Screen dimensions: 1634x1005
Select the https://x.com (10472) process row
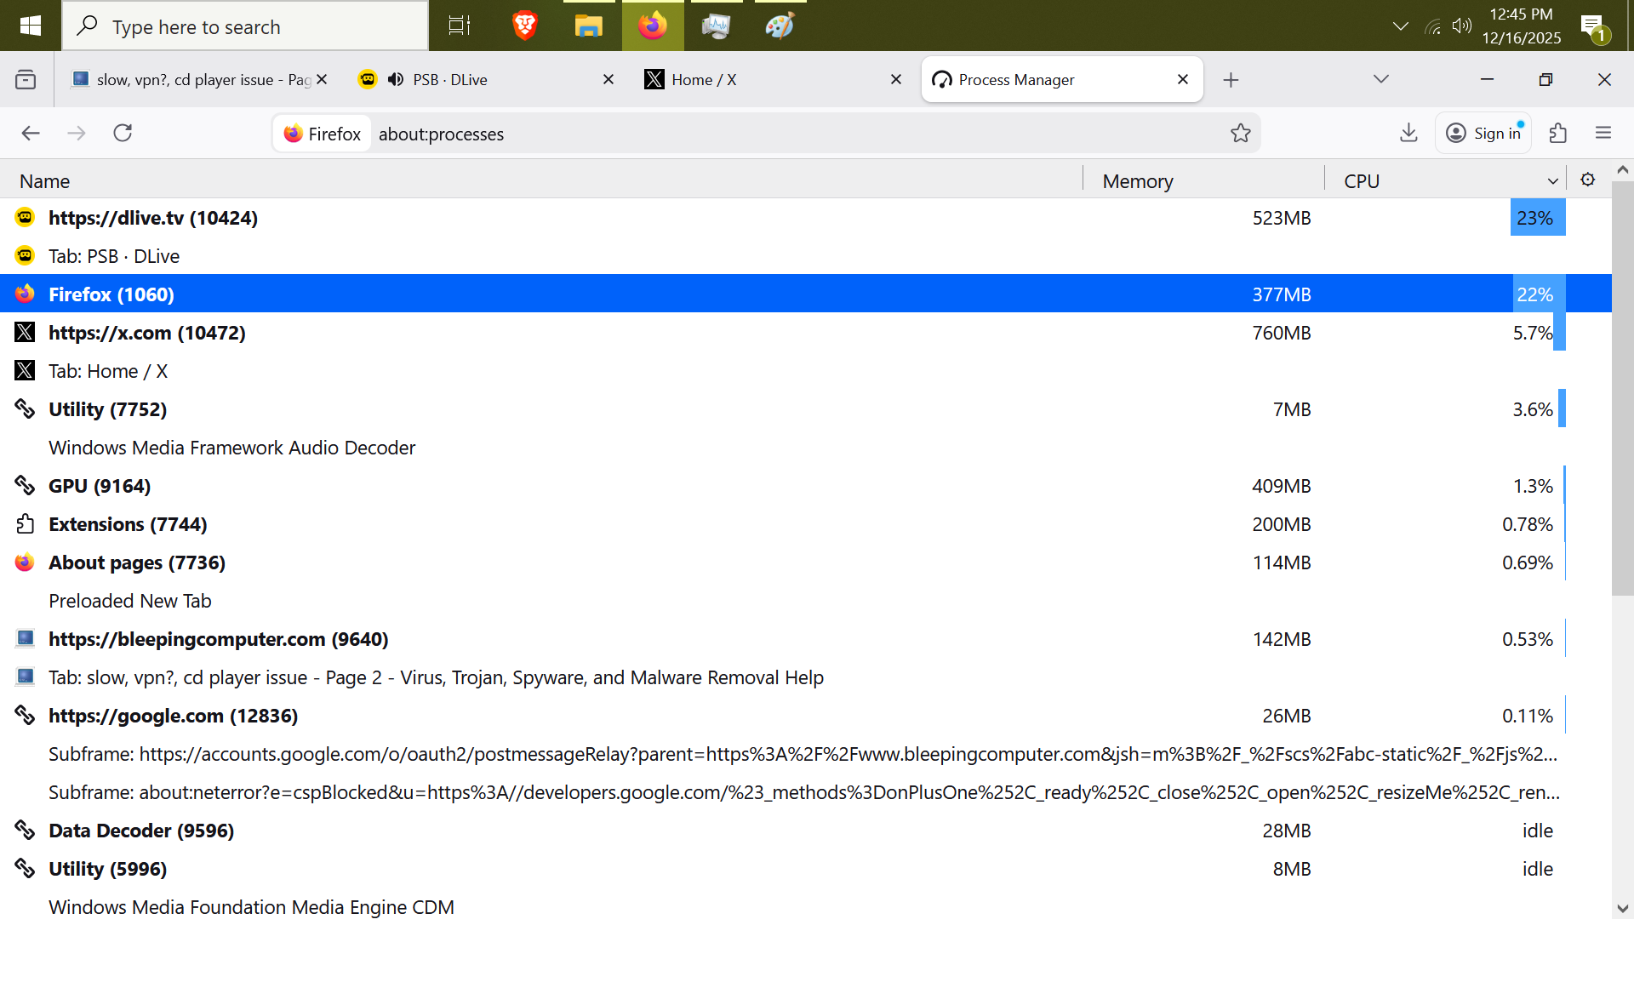[x=806, y=333]
